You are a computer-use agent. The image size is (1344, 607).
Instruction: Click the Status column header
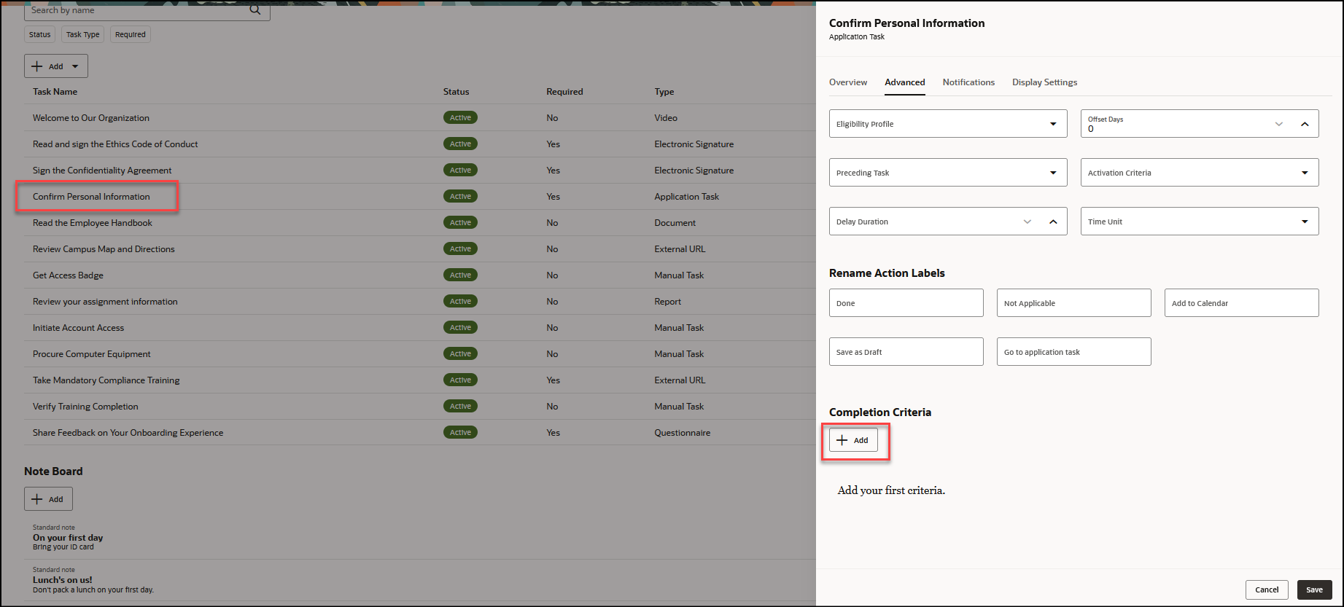tap(456, 92)
